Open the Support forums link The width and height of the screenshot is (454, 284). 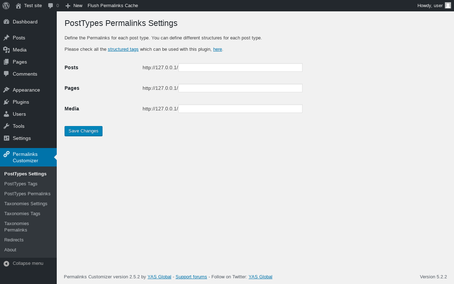tap(191, 277)
